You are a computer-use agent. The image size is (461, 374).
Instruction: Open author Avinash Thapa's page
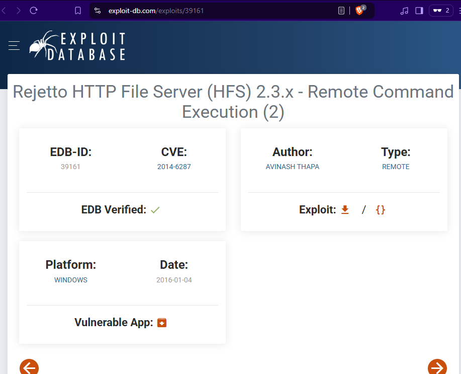292,167
